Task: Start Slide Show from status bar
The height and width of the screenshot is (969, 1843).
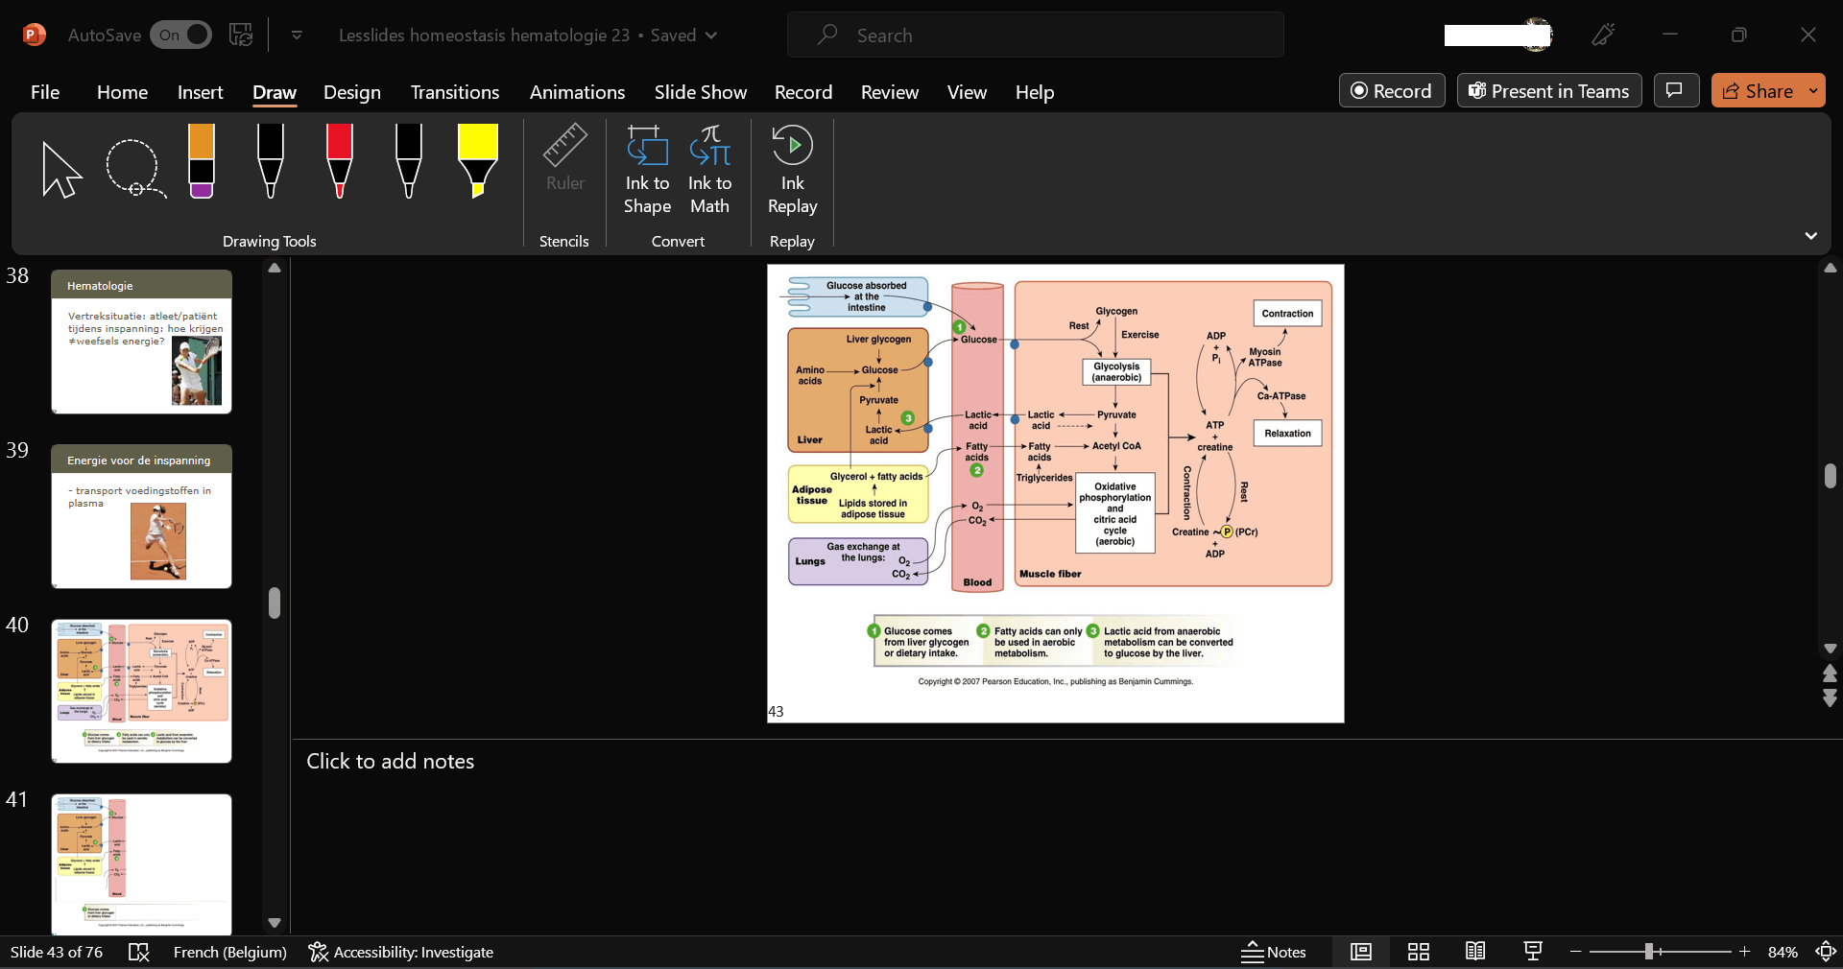Action: [1533, 952]
